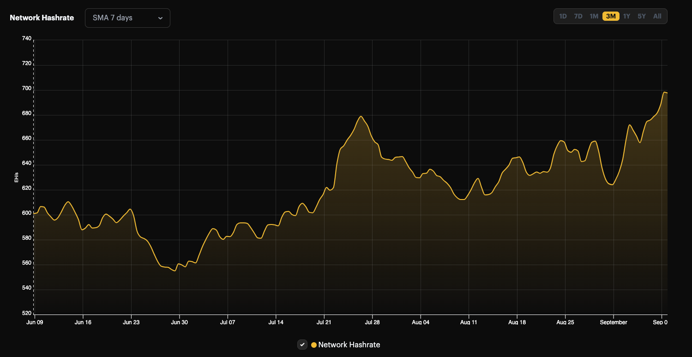
Task: Click the September date label
Action: coord(613,322)
